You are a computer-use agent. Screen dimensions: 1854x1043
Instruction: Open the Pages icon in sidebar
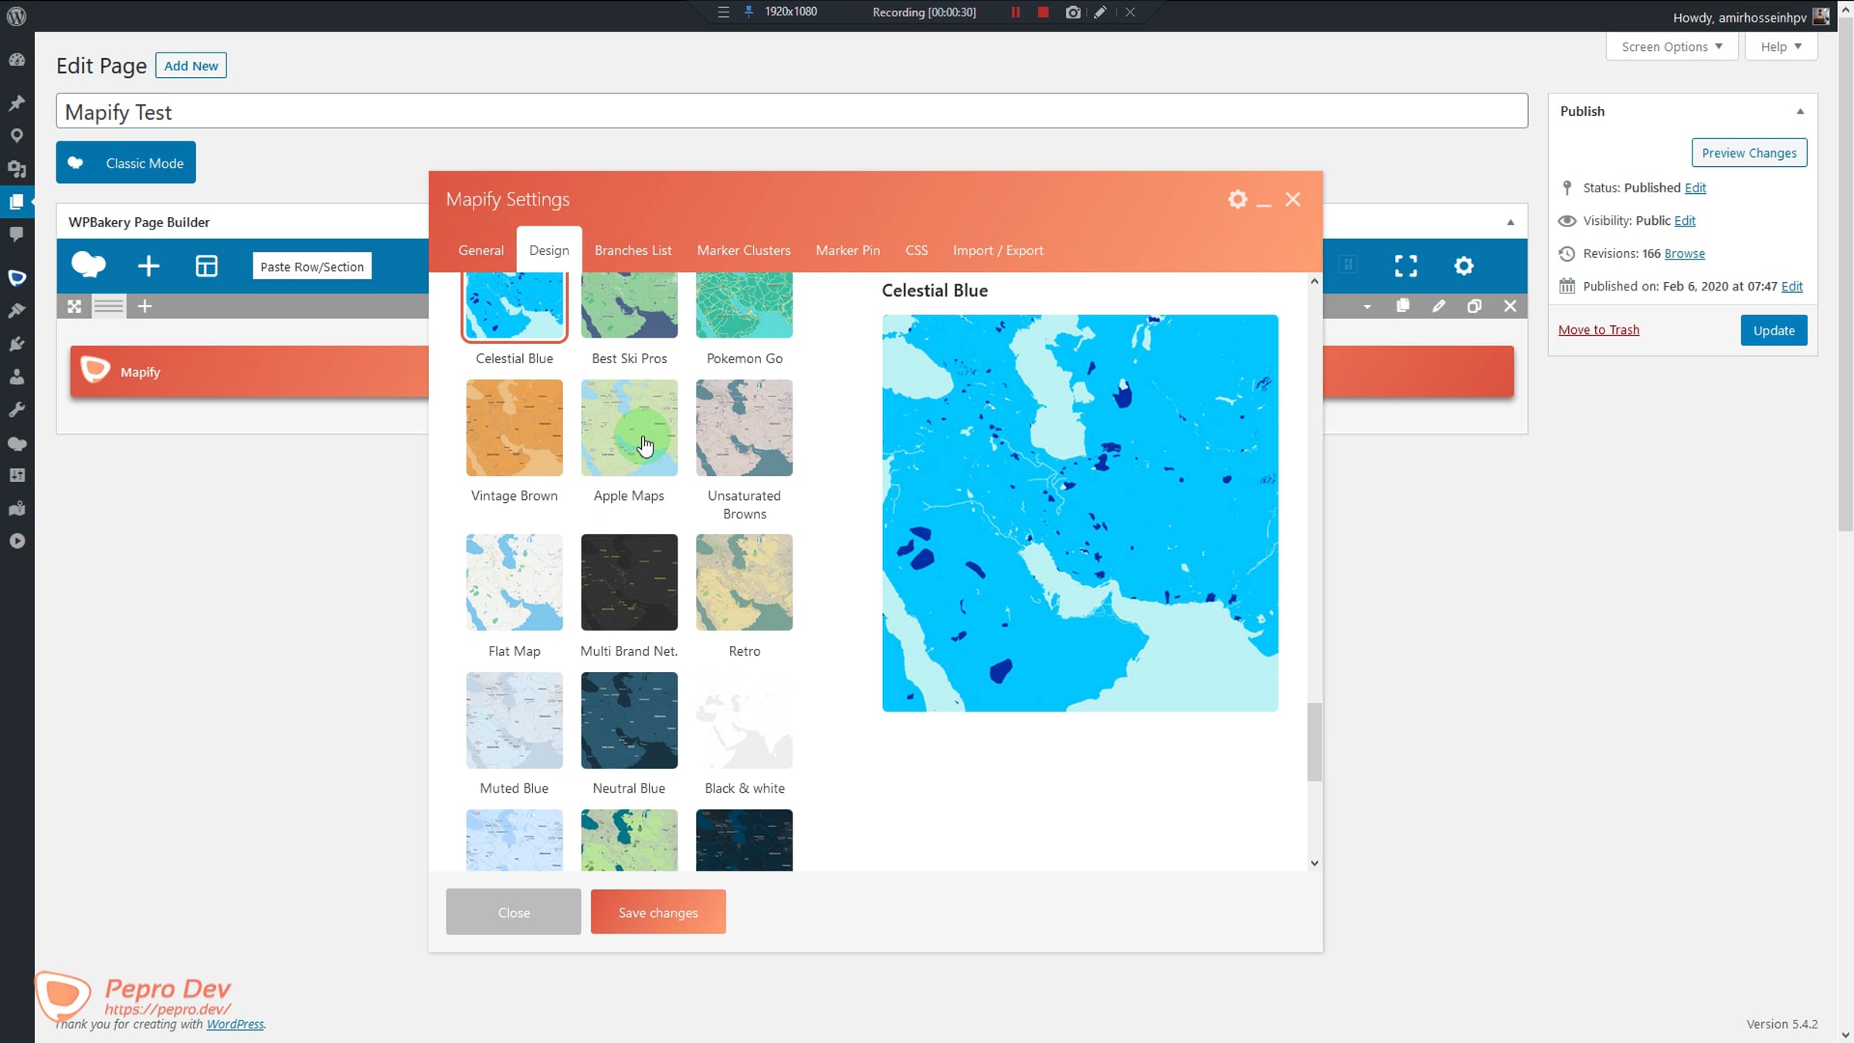[x=16, y=202]
